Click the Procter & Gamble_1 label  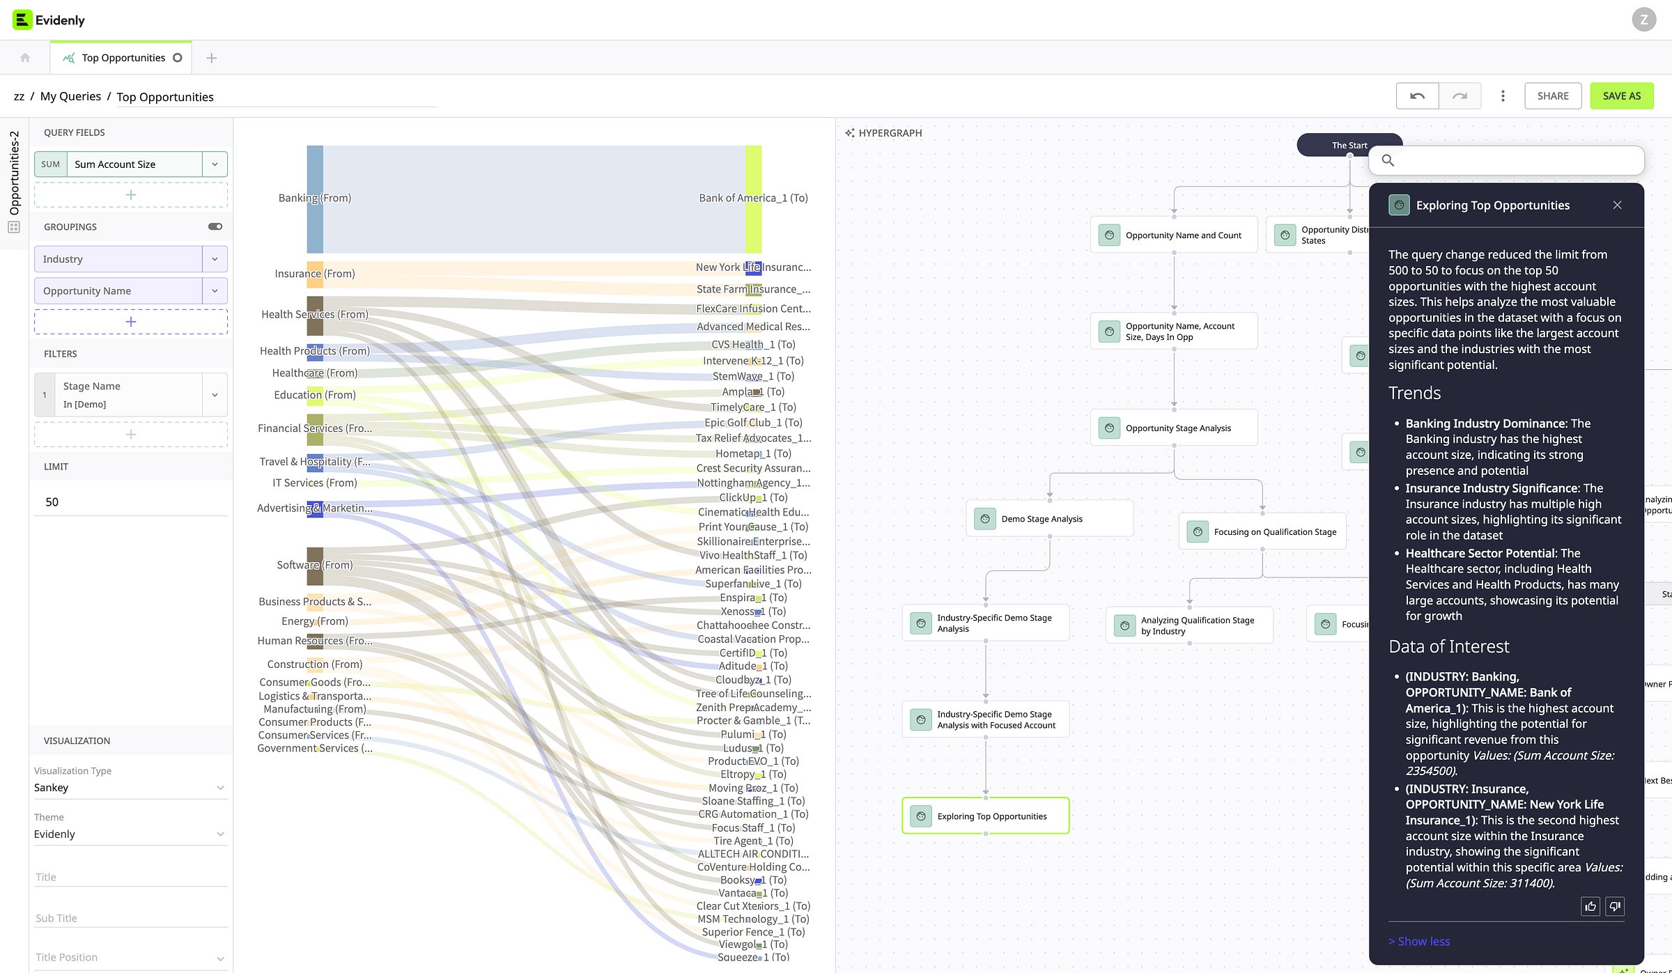pyautogui.click(x=753, y=721)
